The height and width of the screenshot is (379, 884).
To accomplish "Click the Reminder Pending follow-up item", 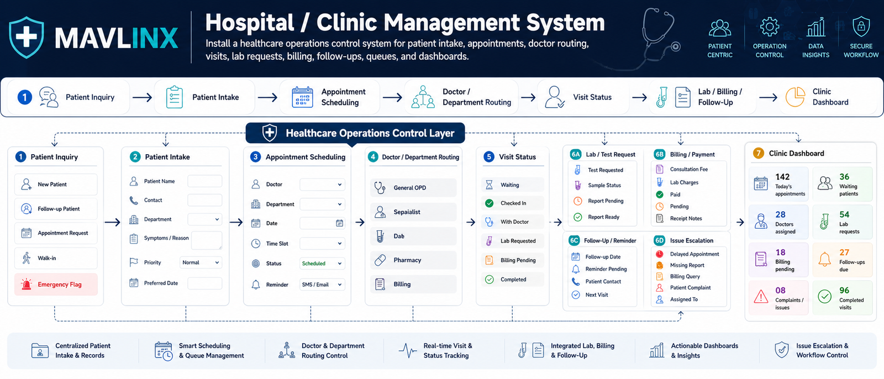I will click(599, 269).
